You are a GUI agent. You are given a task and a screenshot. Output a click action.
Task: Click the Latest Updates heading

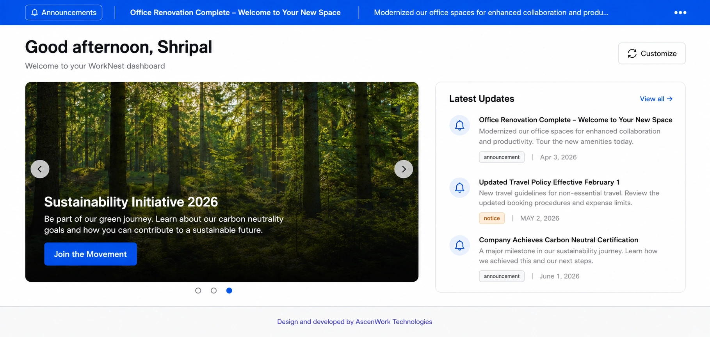tap(482, 99)
